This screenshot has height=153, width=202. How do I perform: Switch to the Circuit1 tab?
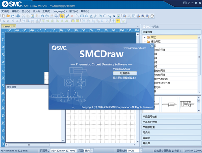pos(7,26)
